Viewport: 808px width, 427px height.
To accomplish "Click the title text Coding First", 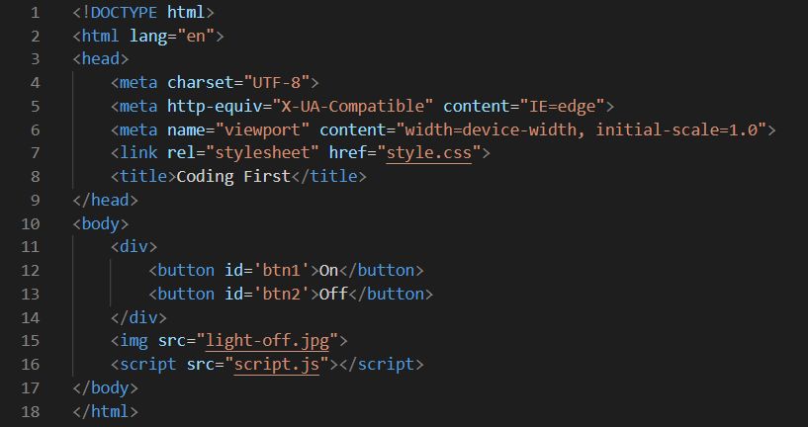I will click(232, 177).
